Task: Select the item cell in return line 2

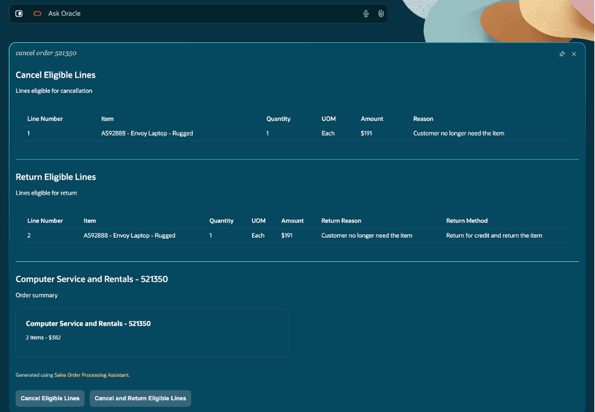Action: [130, 235]
